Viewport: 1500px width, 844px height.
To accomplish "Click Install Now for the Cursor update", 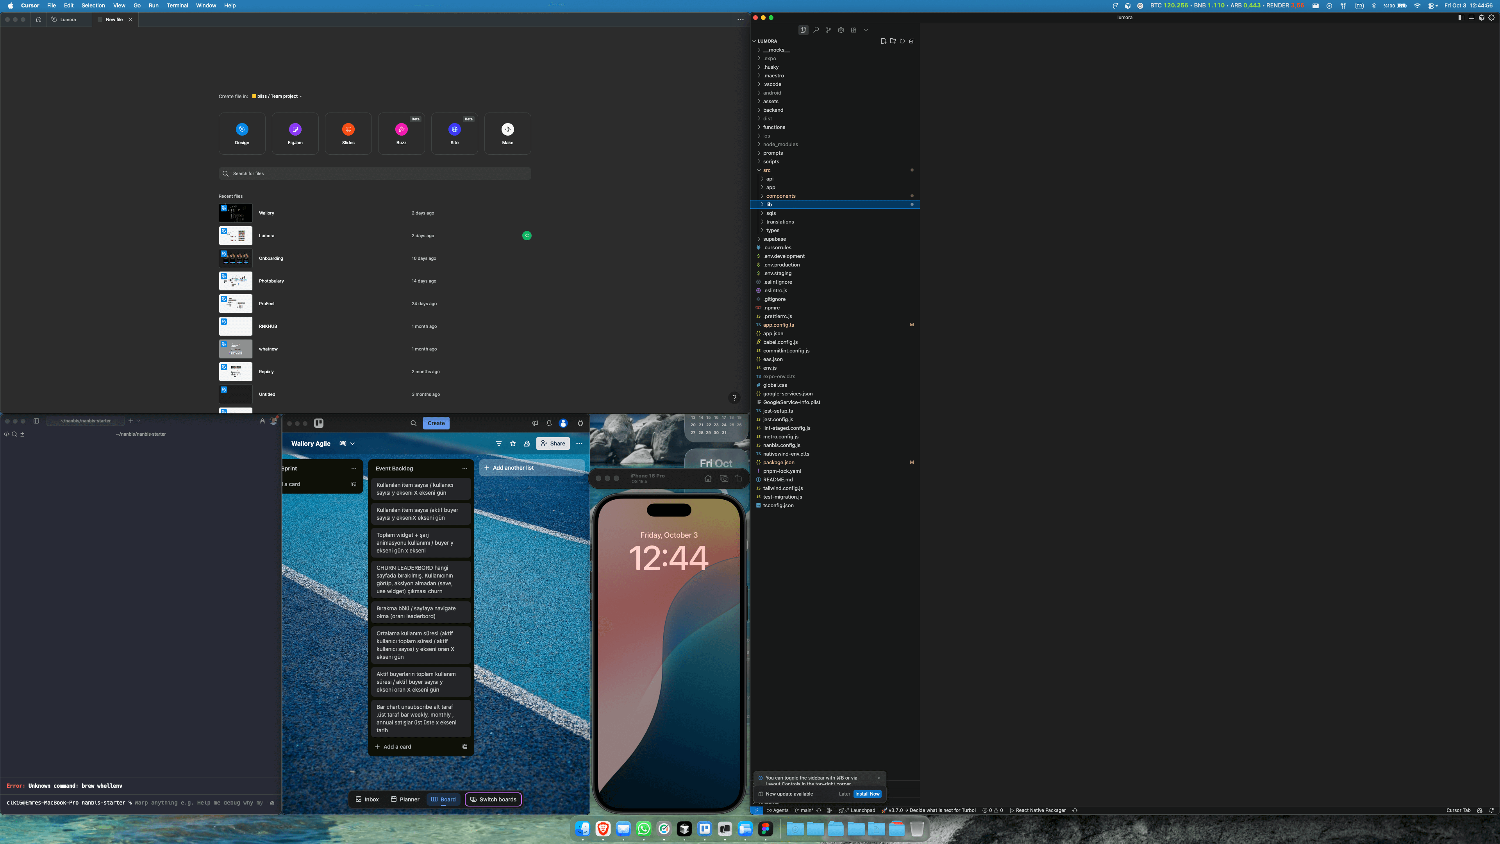I will [867, 794].
